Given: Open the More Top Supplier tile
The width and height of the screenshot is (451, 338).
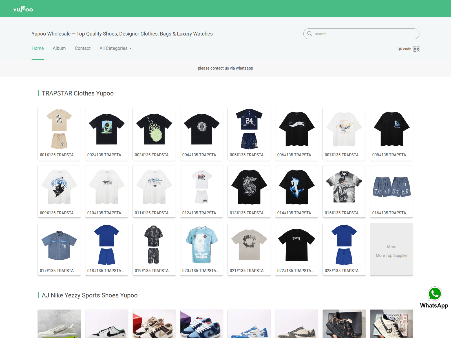Looking at the screenshot, I should 392,250.
